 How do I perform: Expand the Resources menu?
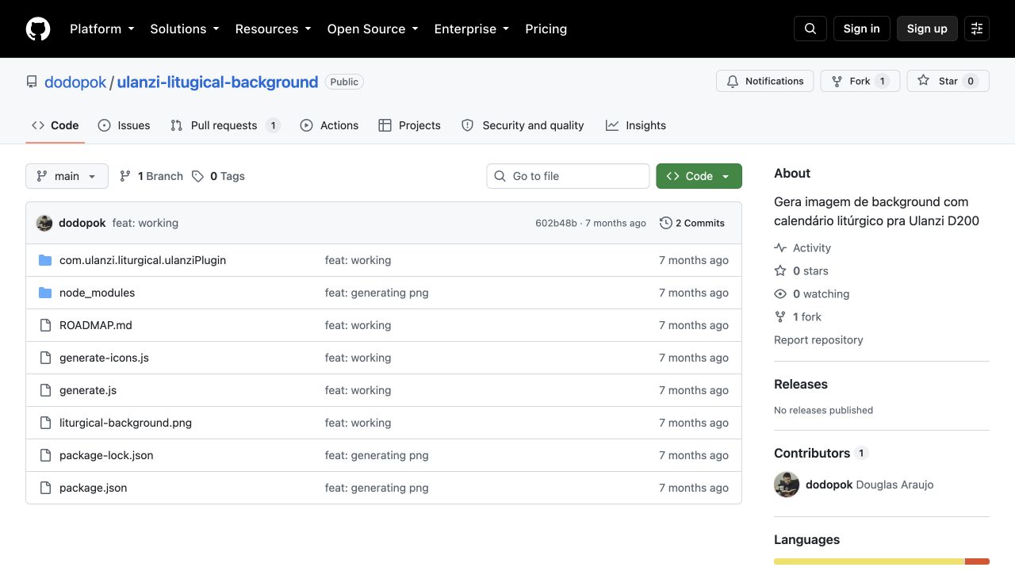click(x=274, y=29)
